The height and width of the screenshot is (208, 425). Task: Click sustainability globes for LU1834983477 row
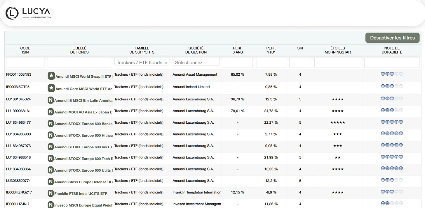[x=392, y=122]
